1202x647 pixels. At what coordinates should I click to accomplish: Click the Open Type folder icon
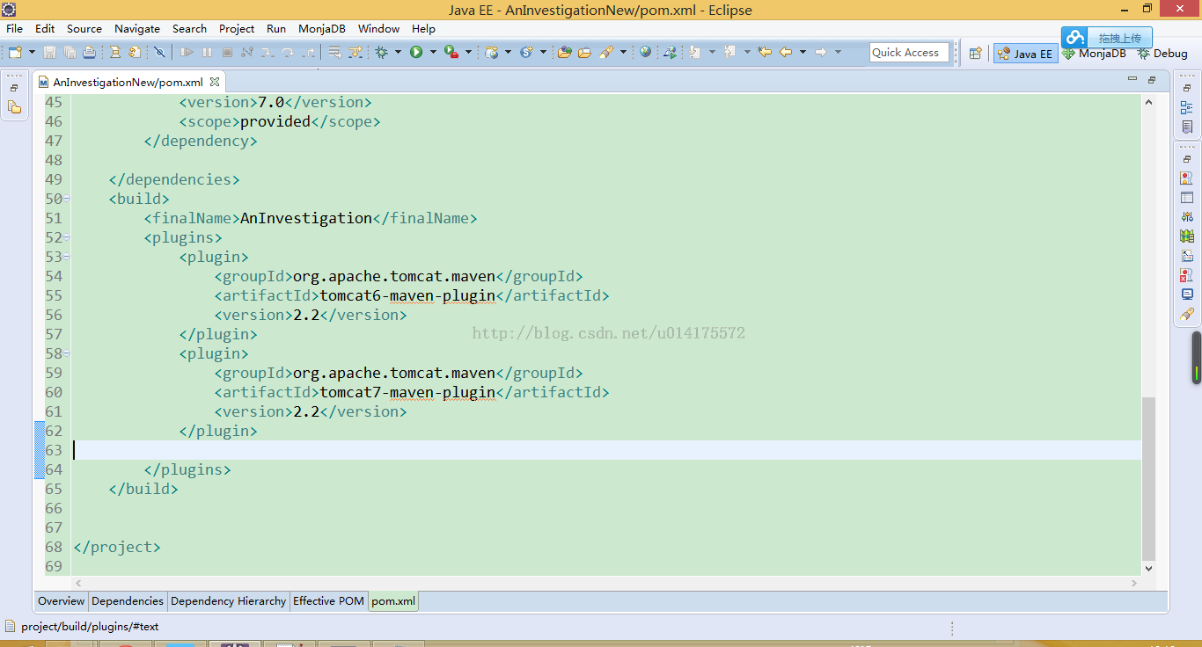click(565, 53)
